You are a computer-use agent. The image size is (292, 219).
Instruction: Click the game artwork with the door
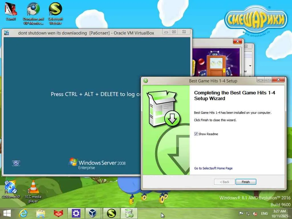point(216,62)
